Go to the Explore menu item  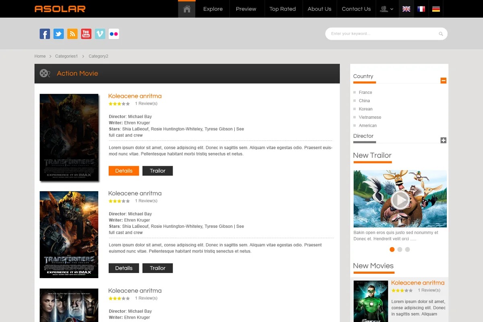tap(213, 9)
